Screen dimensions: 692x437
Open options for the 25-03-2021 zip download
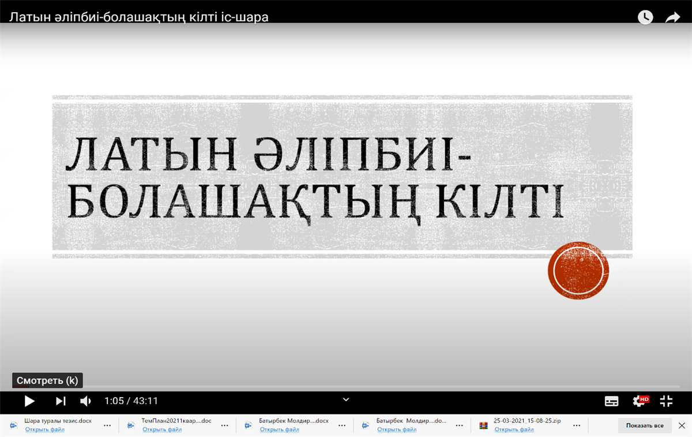click(x=577, y=425)
